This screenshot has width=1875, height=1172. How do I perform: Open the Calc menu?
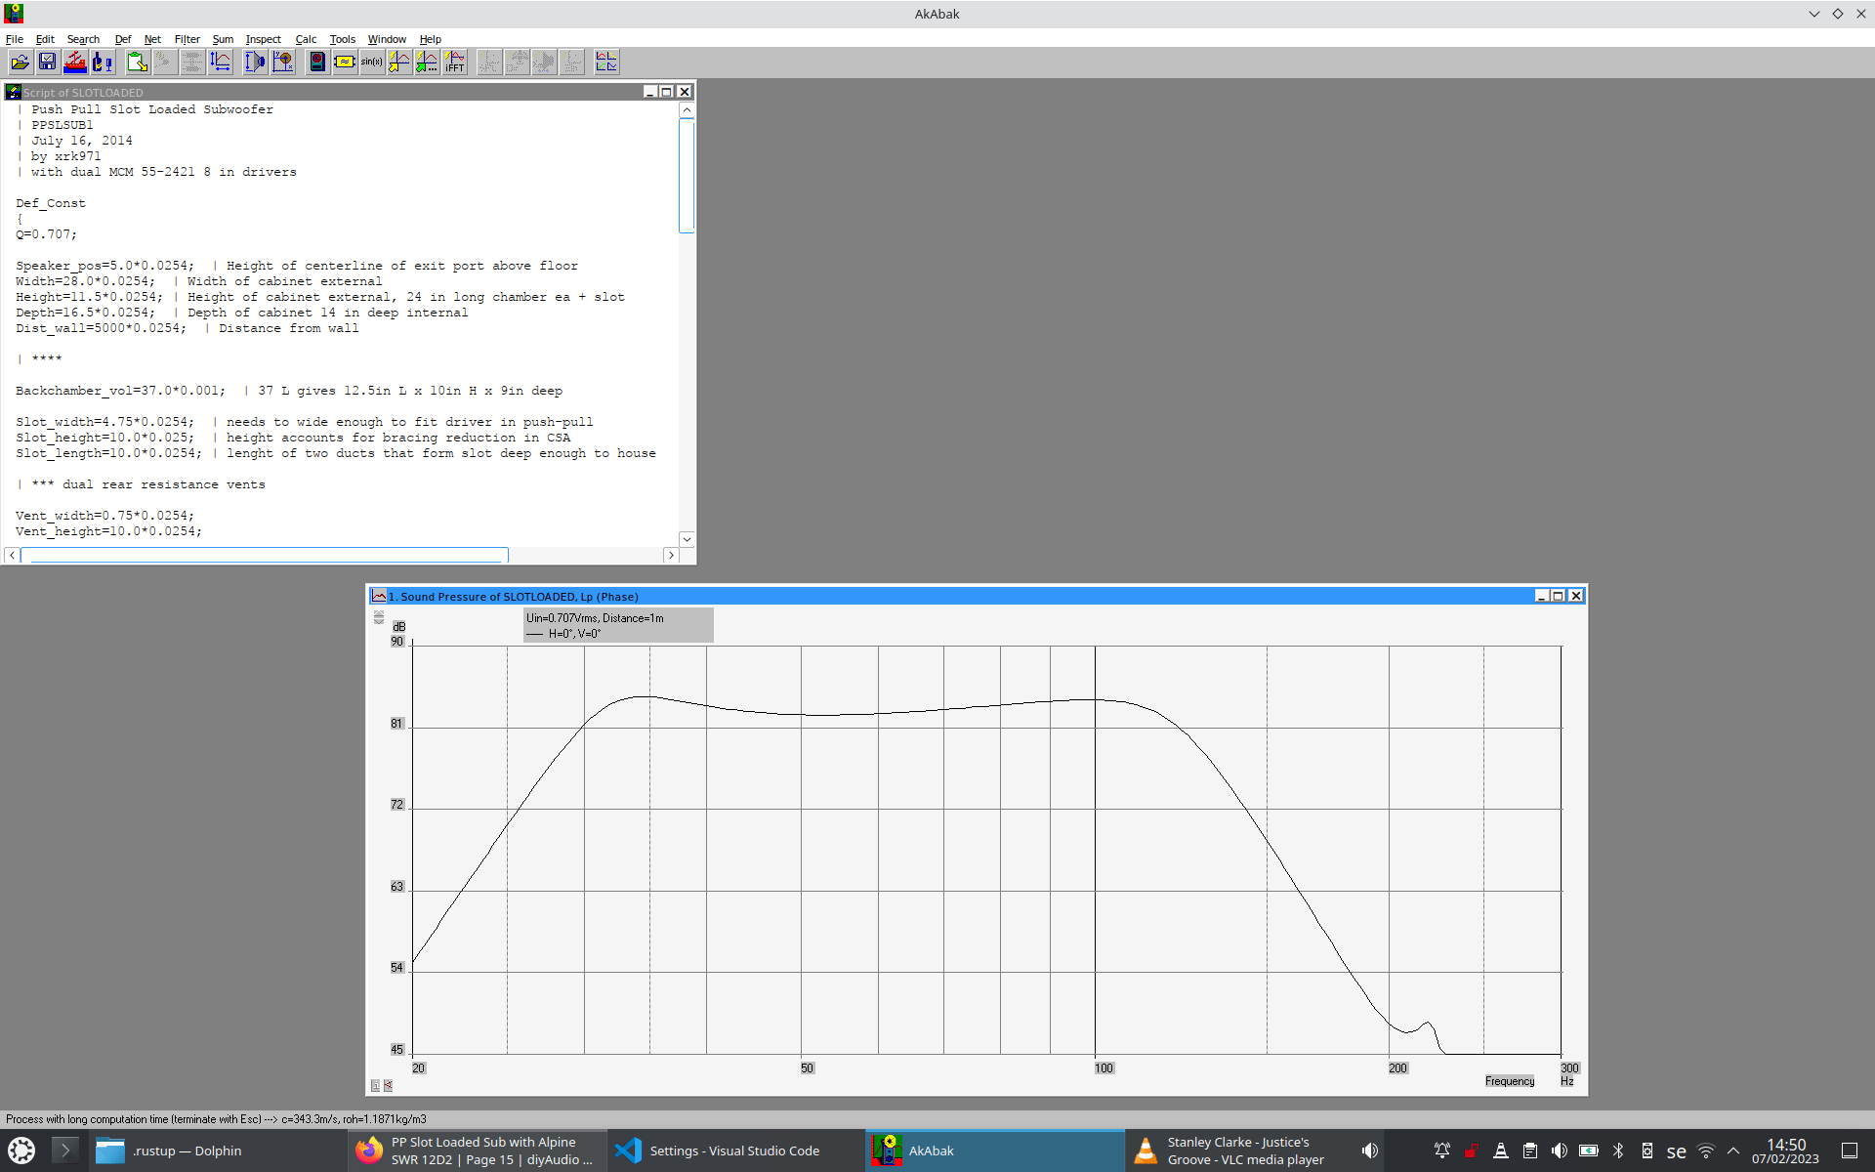pyautogui.click(x=306, y=39)
